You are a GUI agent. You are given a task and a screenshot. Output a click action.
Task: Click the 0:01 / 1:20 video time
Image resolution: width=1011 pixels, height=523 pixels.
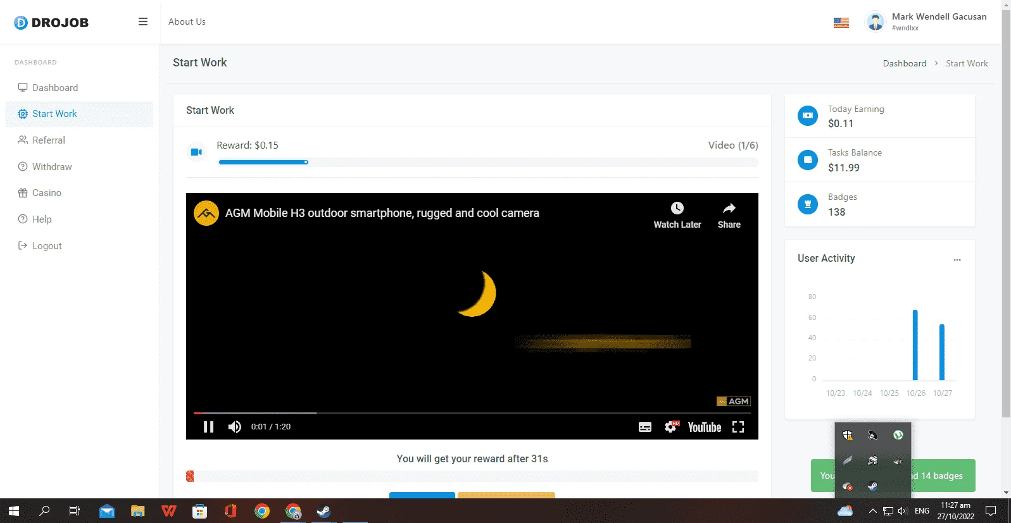tap(271, 427)
